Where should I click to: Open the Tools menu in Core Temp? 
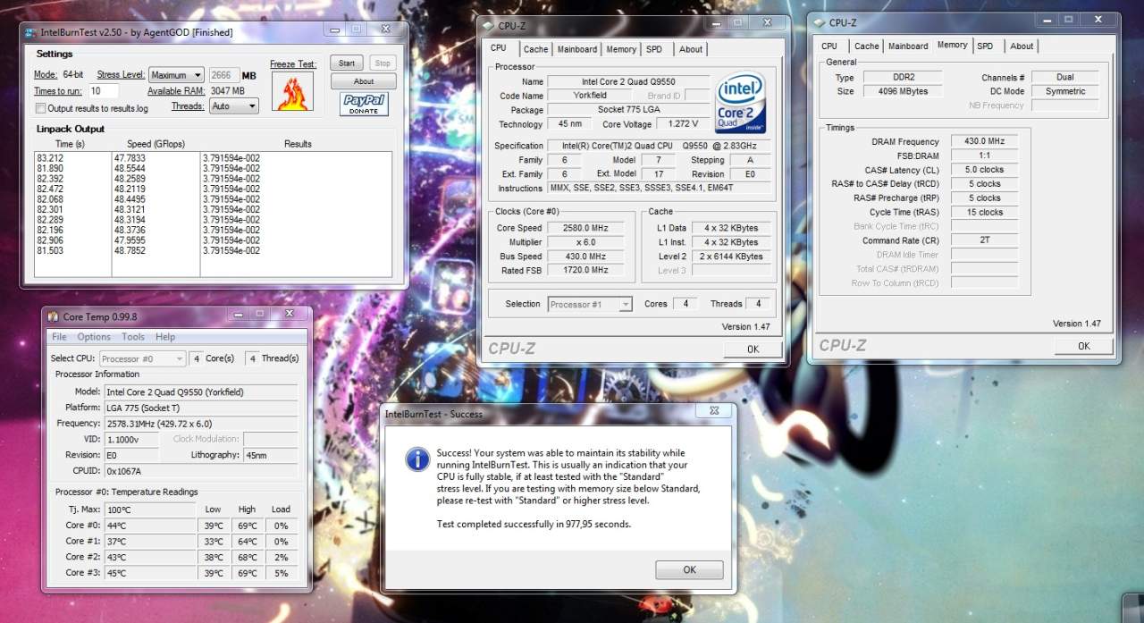pos(133,337)
